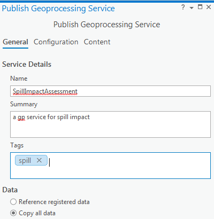This screenshot has width=214, height=219.
Task: Click into the Tags input box
Action: (110, 166)
